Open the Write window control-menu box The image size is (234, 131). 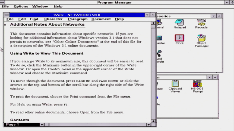7,15
